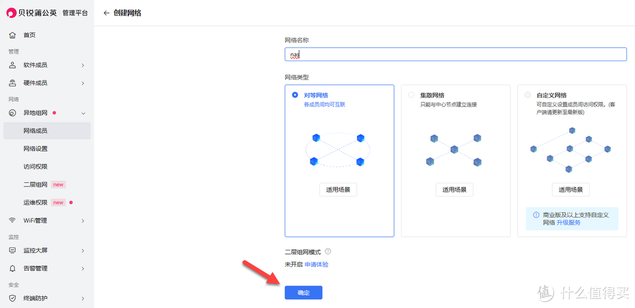Click the 异地组网 network icon
635x308 pixels.
12,113
